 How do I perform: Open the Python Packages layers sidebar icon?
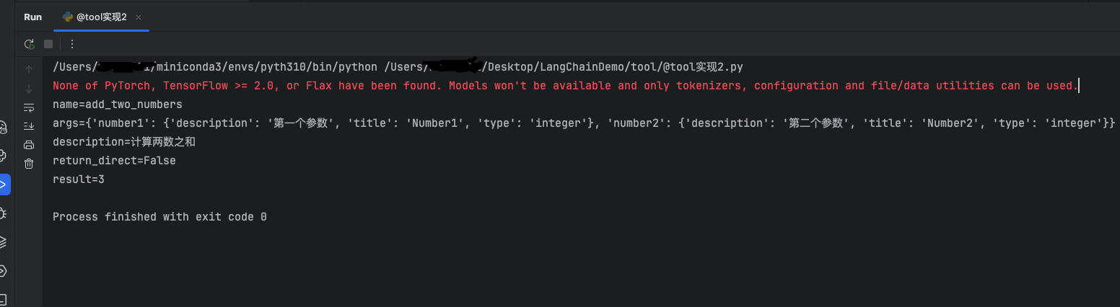[3, 241]
